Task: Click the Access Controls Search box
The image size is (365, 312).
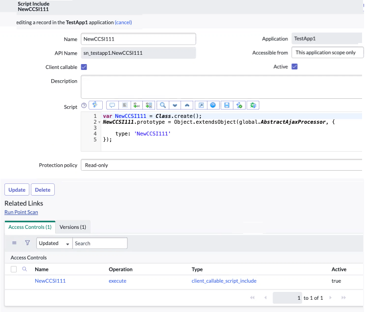Action: [x=100, y=243]
